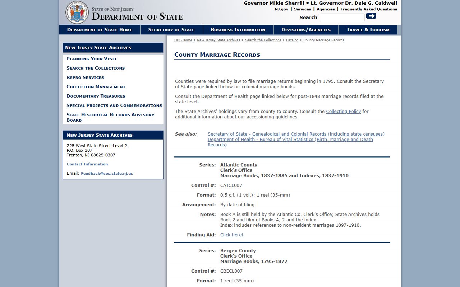This screenshot has height=287, width=460.
Task: Open the Services link in header
Action: coord(302,9)
